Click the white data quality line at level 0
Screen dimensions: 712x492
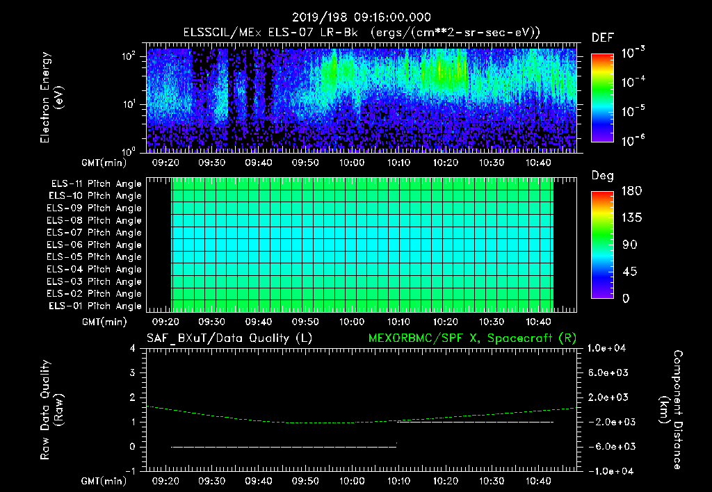[284, 447]
